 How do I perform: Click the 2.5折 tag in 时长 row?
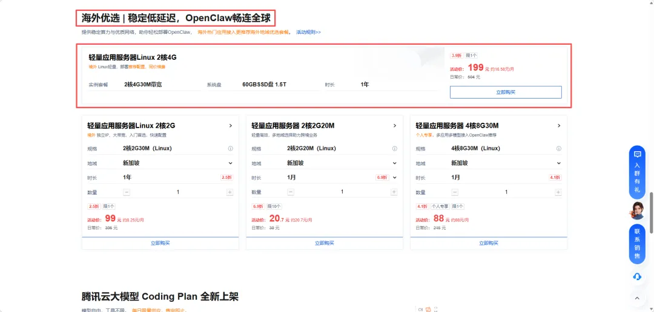226,177
